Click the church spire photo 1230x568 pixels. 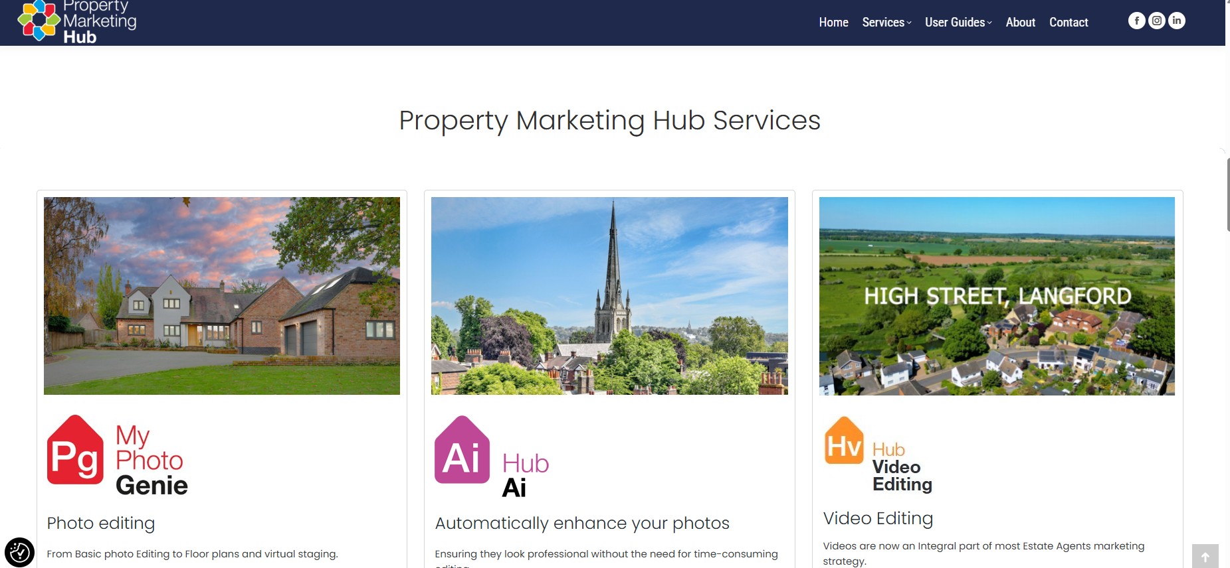[x=609, y=296]
